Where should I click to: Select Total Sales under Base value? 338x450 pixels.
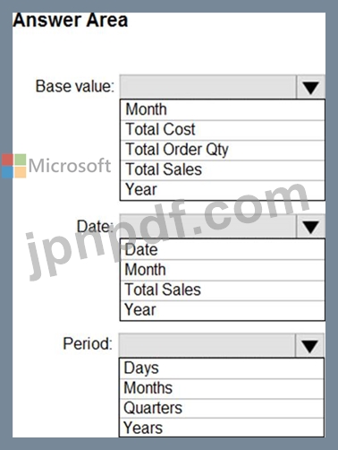point(223,170)
